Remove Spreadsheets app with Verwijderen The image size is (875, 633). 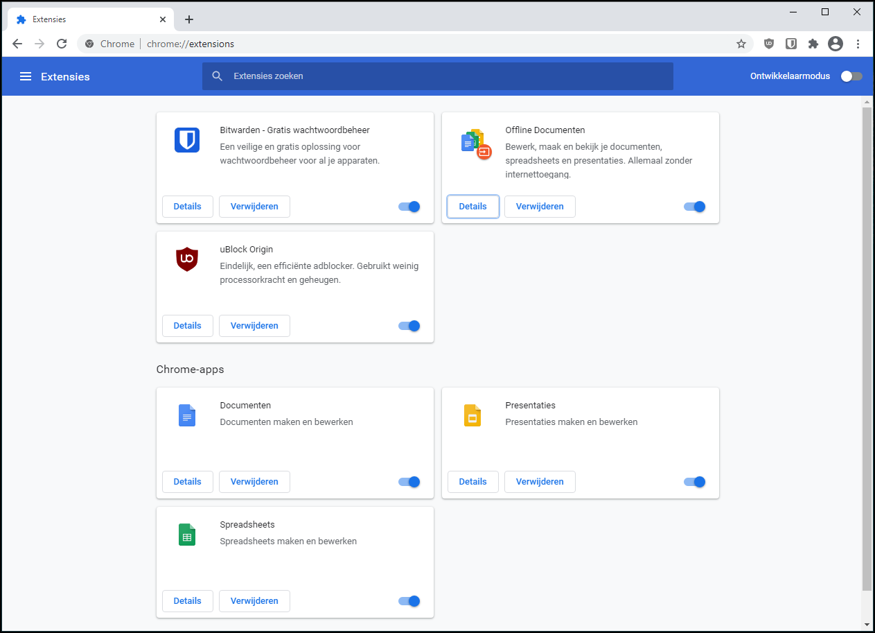254,601
